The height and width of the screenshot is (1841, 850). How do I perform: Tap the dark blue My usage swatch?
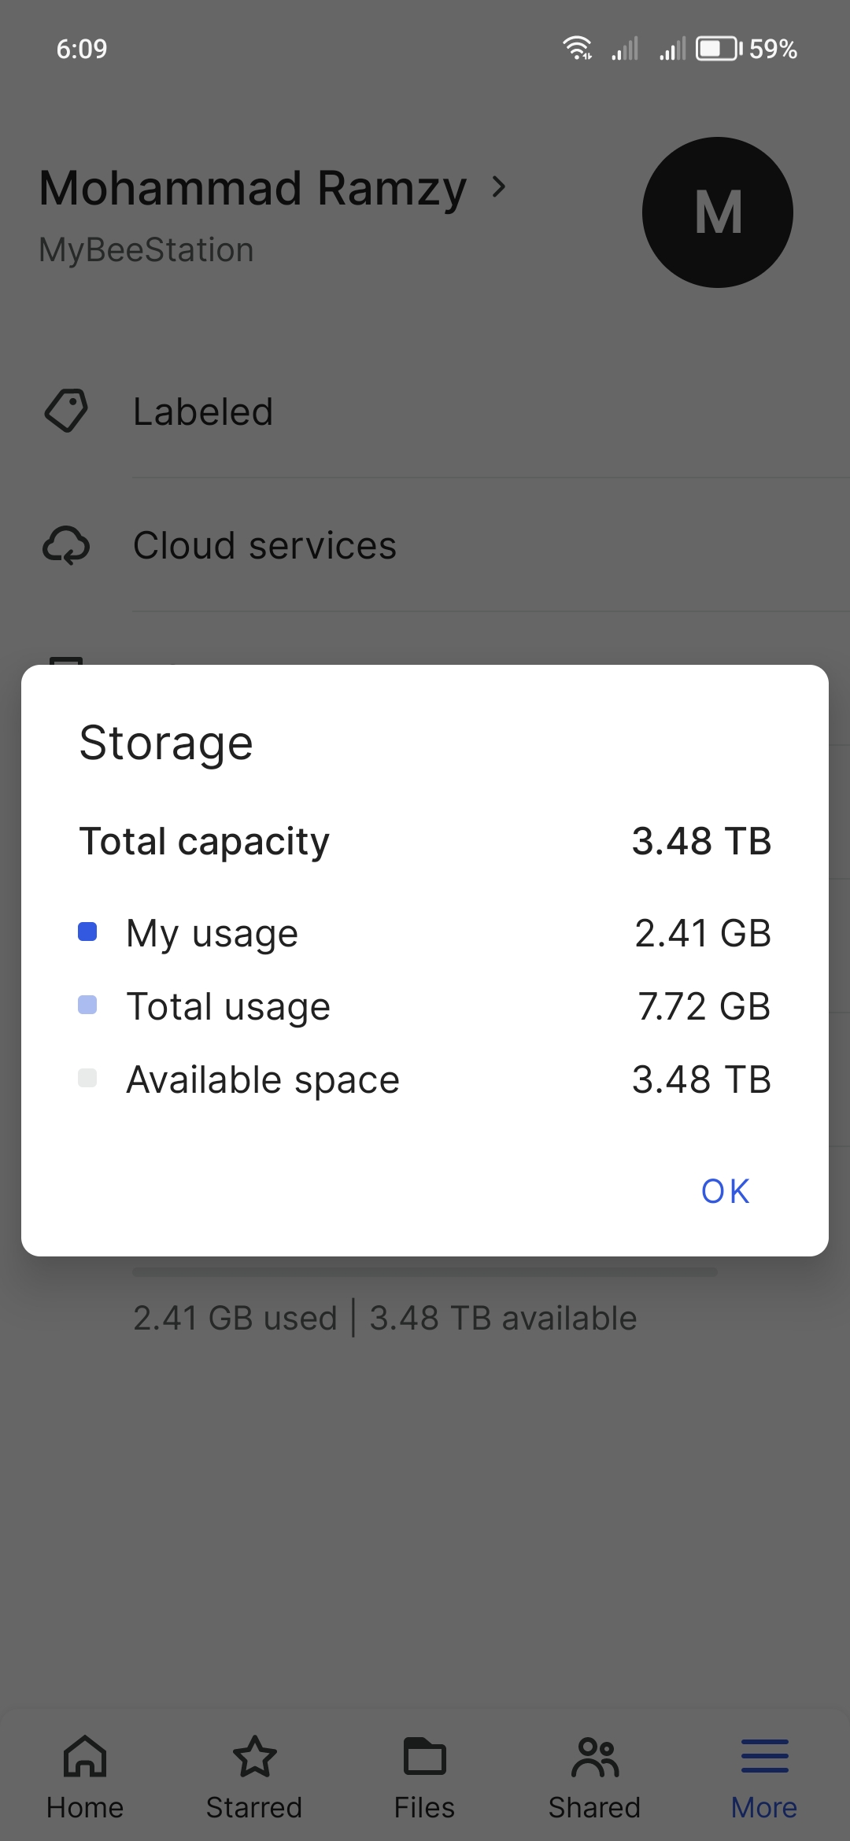pos(87,932)
